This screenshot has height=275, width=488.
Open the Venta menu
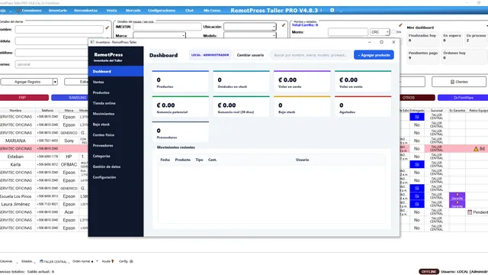tap(111, 10)
